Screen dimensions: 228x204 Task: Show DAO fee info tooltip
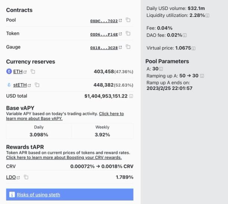pyautogui.click(x=185, y=35)
